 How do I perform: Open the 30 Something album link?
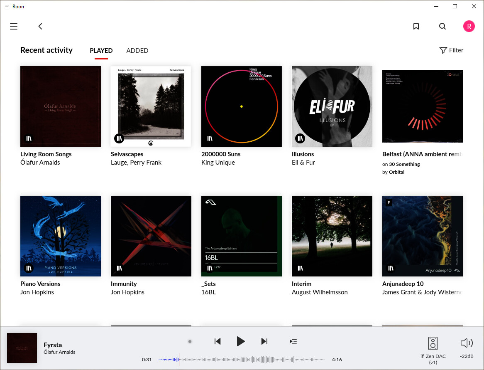(404, 164)
